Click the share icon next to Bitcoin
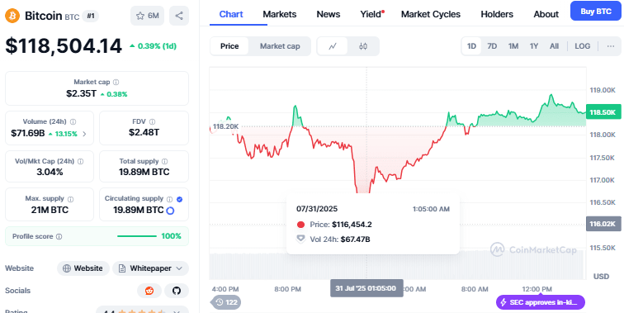This screenshot has width=624, height=313. pos(178,16)
